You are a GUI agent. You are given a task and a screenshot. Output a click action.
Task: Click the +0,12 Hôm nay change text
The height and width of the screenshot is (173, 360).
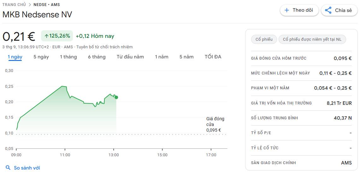click(95, 36)
